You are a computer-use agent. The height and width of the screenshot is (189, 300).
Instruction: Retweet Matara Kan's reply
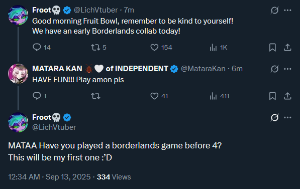pyautogui.click(x=95, y=96)
